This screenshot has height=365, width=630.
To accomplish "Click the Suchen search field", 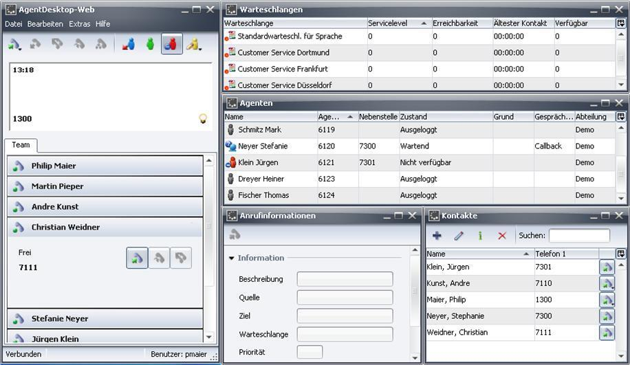I will tap(578, 236).
